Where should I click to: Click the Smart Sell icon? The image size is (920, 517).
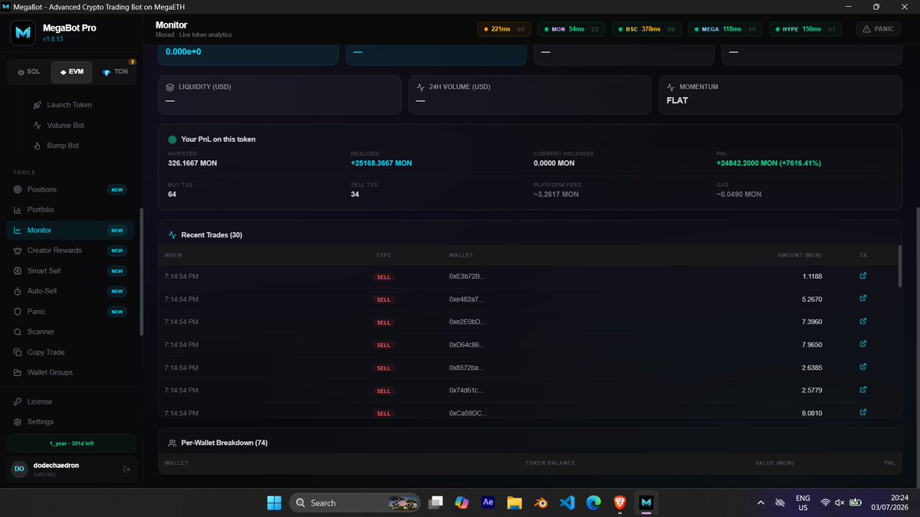tap(18, 271)
